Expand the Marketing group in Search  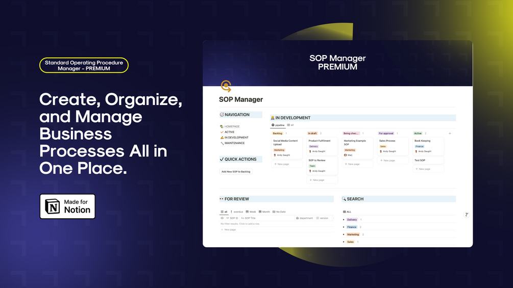point(344,234)
